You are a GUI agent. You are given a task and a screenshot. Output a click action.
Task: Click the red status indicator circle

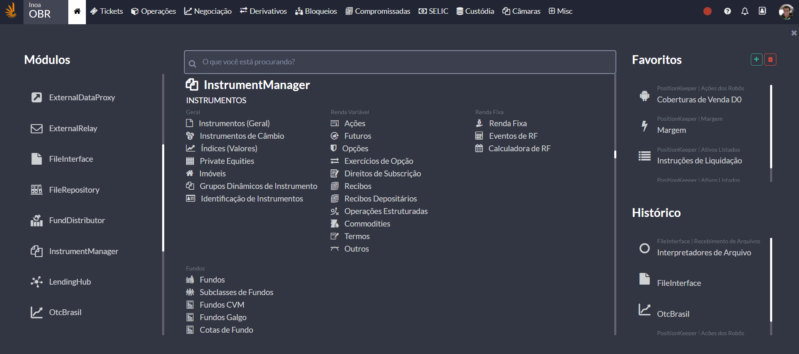707,11
